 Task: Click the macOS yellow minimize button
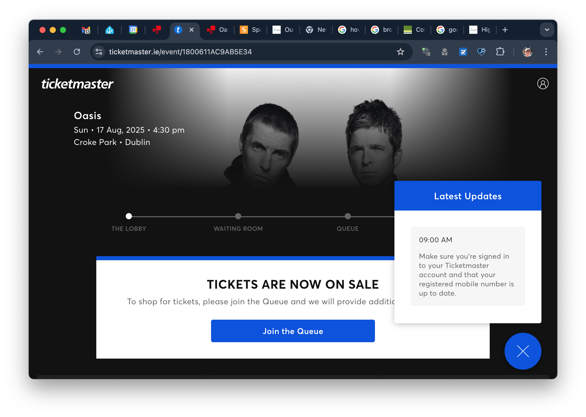(53, 30)
